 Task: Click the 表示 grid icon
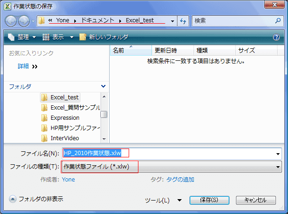[46, 37]
